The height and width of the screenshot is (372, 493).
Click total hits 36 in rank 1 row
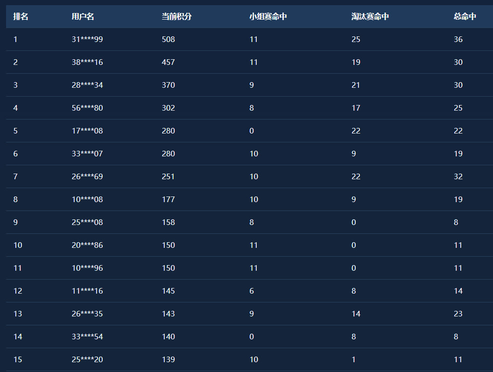pyautogui.click(x=458, y=39)
